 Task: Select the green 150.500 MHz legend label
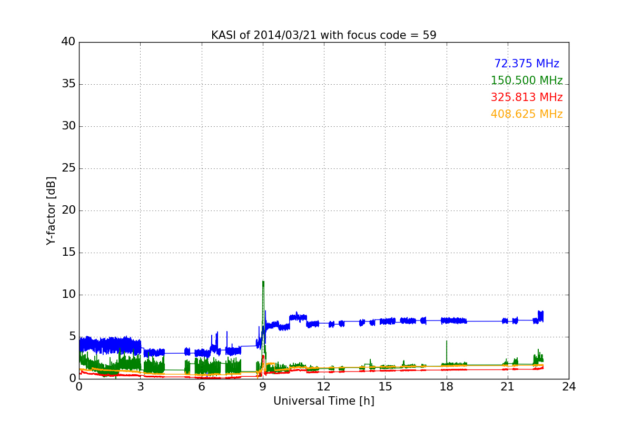(527, 81)
